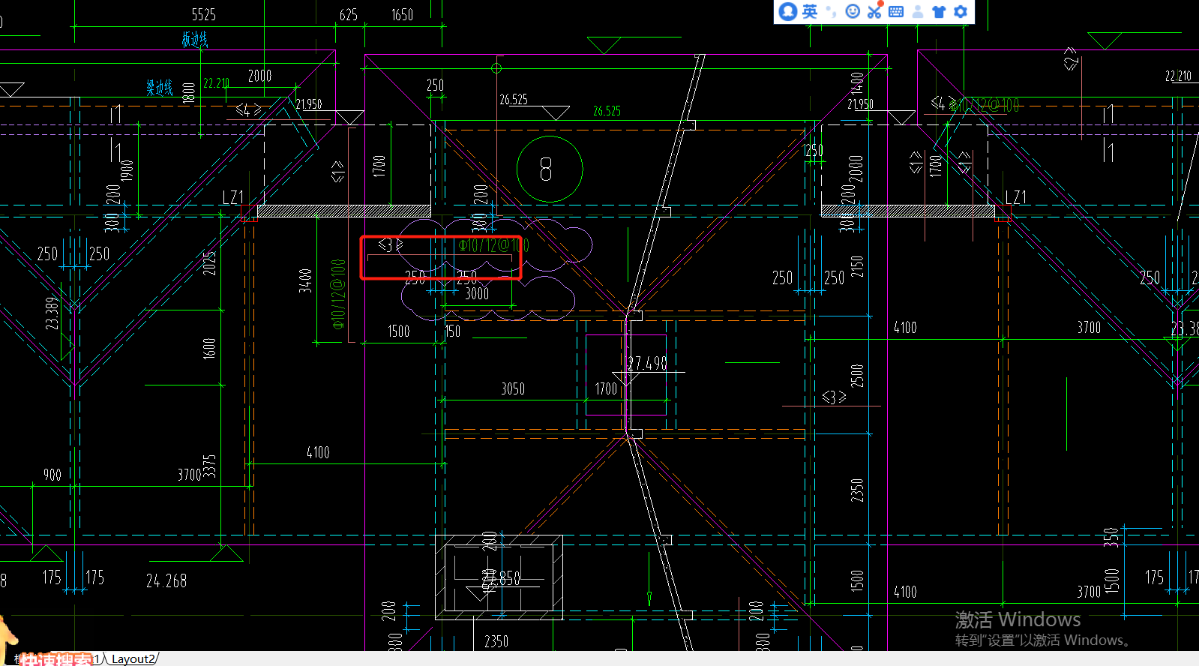Select the green 26.525 elevation text
This screenshot has height=666, width=1199.
(607, 111)
